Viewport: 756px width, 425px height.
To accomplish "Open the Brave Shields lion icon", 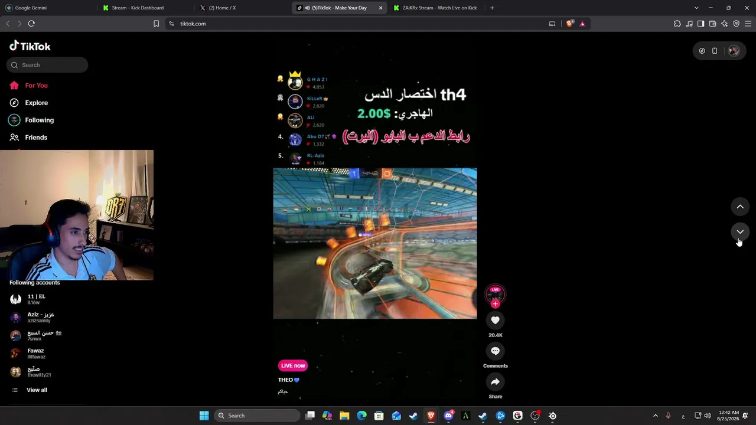I will 569,24.
